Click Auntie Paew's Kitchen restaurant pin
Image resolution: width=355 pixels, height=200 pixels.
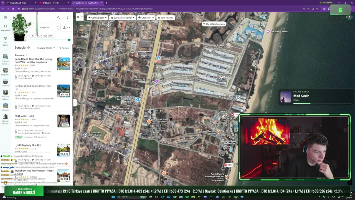226,177
